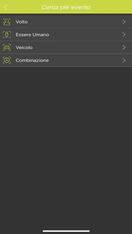Select the Volto menu entry label
The image size is (132, 234).
[x=22, y=22]
